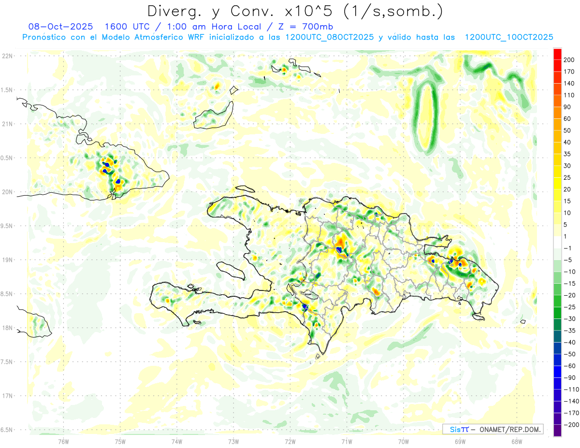Click the SisTT ONAMET/REP.DOM. watermark box
Viewport: 580px width, 448px height.
[x=493, y=429]
